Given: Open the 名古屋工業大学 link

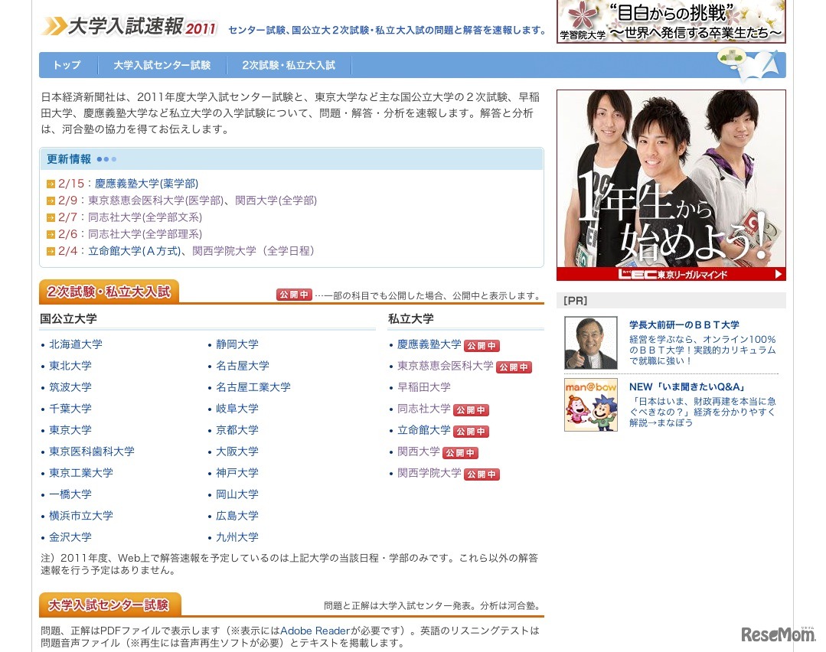Looking at the screenshot, I should point(253,387).
